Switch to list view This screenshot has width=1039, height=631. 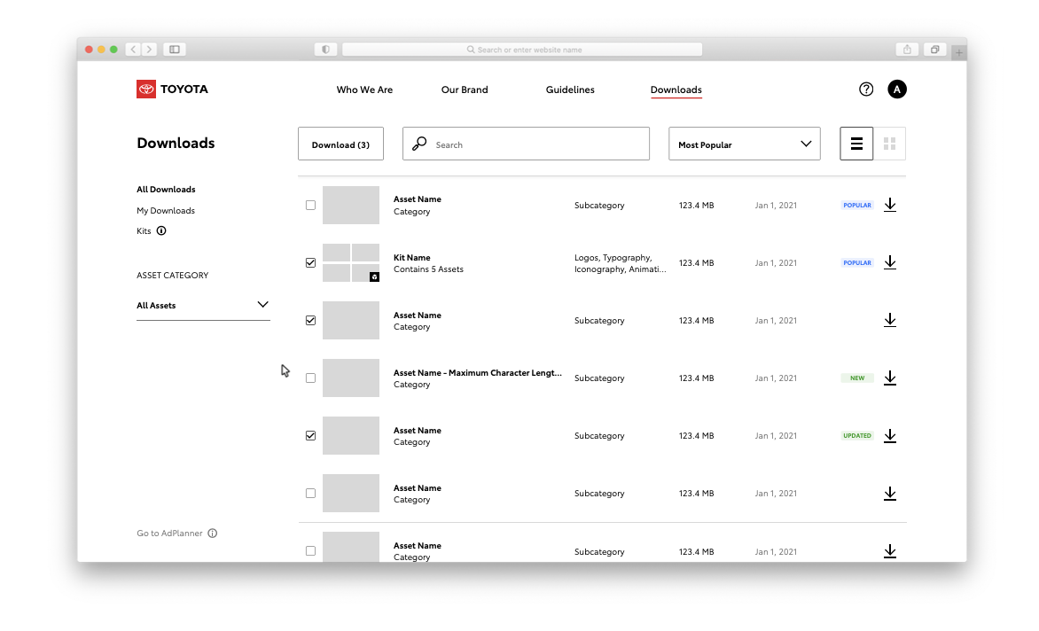(x=856, y=144)
